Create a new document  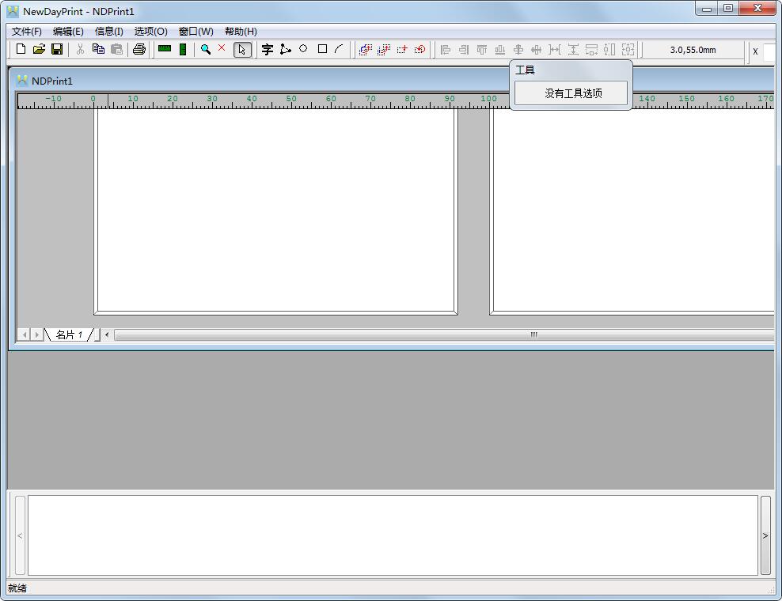tap(21, 49)
